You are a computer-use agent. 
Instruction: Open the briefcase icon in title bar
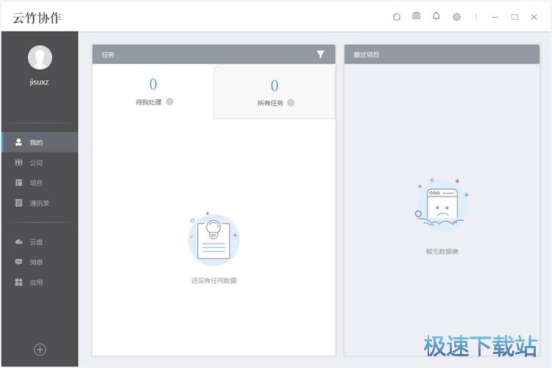pyautogui.click(x=416, y=16)
